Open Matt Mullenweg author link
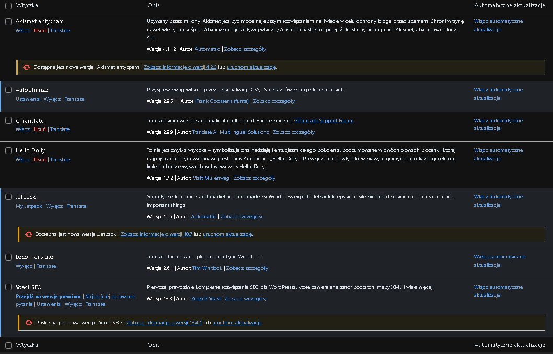Screen dimensions: 553x354 [211, 178]
